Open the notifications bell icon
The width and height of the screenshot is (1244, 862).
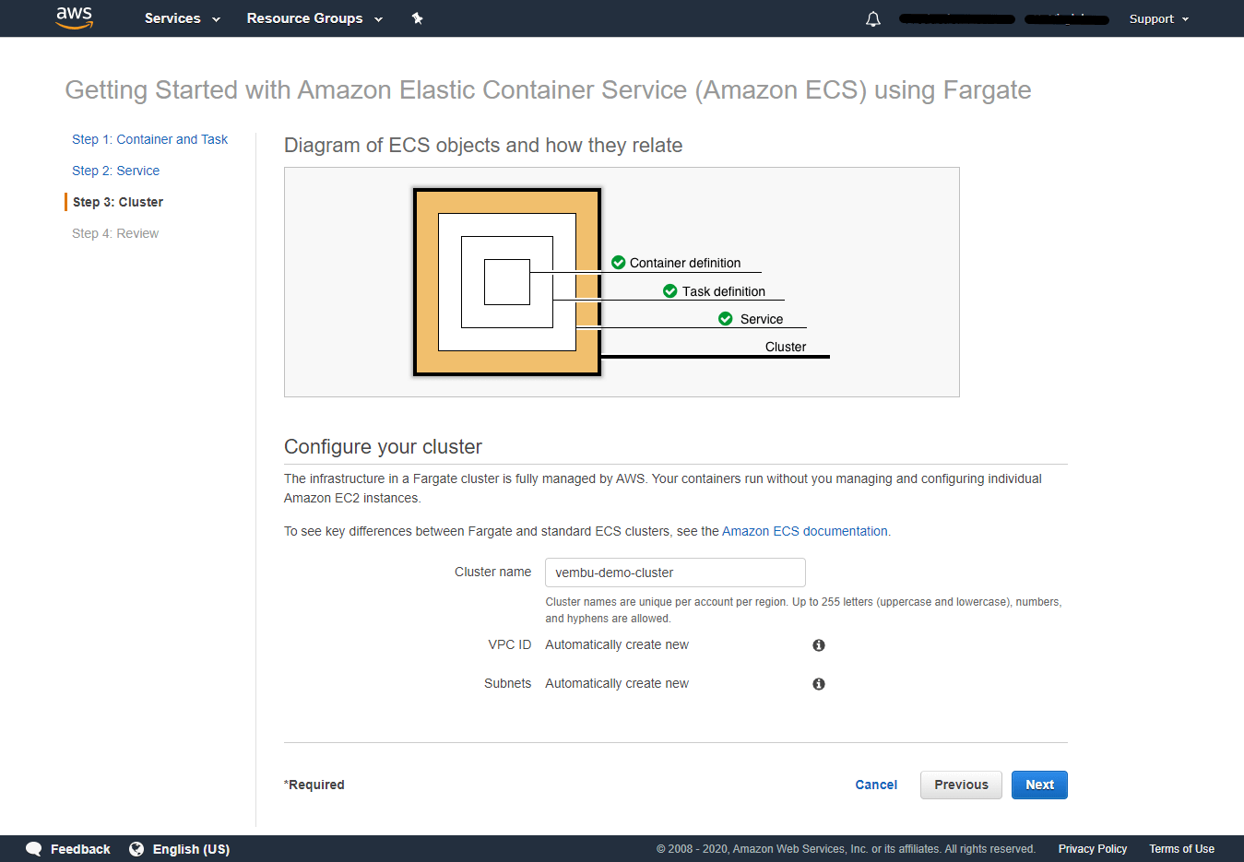873,18
